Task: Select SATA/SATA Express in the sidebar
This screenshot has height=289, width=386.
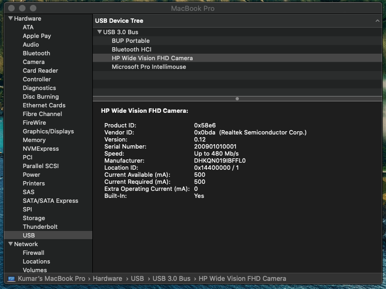Action: [x=50, y=201]
